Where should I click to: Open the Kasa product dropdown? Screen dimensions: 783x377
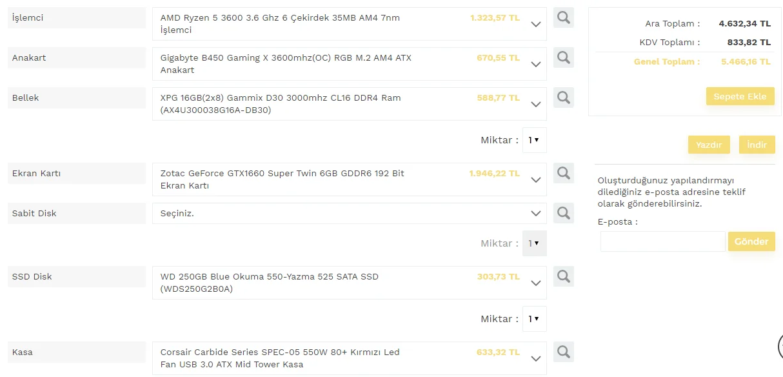pyautogui.click(x=535, y=359)
